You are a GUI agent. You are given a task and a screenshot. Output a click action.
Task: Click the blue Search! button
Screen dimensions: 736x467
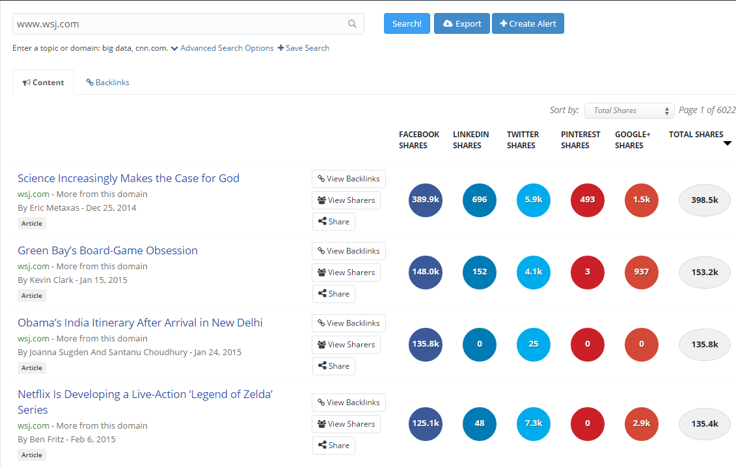point(407,23)
